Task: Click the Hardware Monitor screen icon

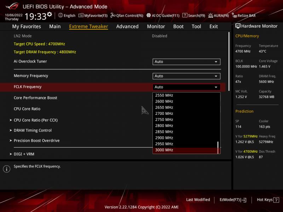Action: (x=238, y=26)
